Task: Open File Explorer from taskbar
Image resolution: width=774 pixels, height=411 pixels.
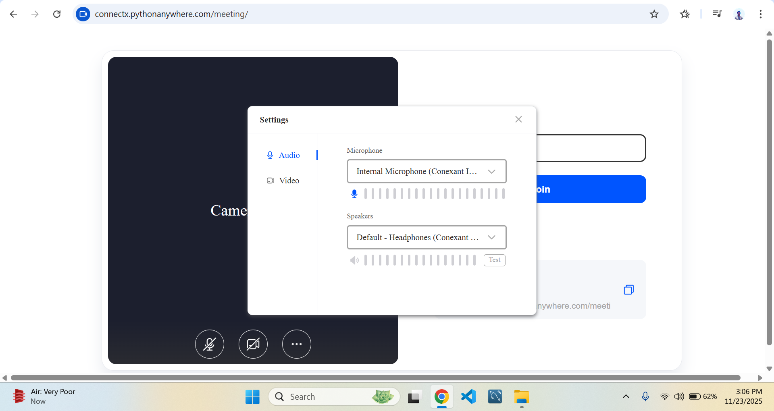Action: tap(521, 397)
